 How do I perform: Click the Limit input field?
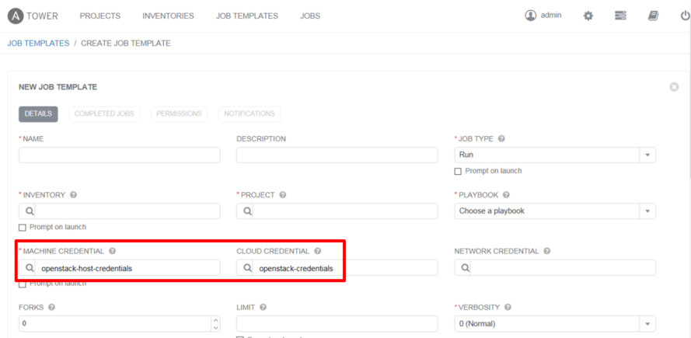pyautogui.click(x=337, y=323)
